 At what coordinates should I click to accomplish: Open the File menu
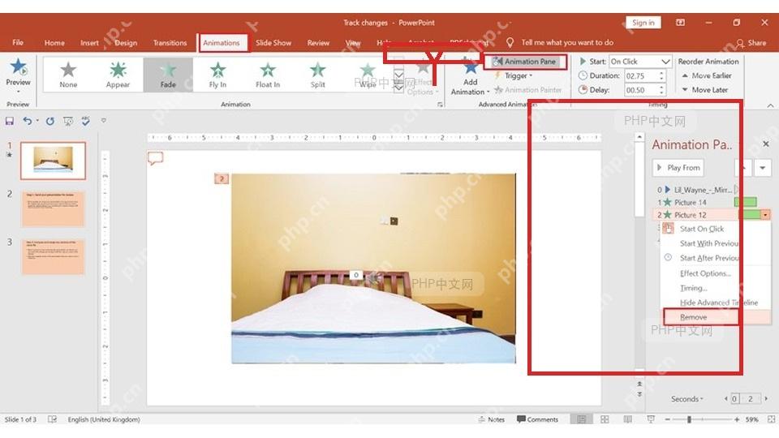tap(18, 43)
